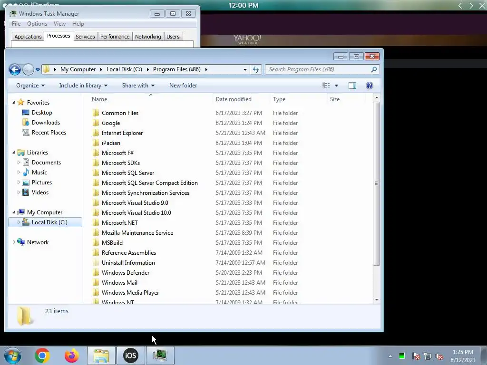
Task: Select the Windows Media Player folder
Action: point(130,292)
